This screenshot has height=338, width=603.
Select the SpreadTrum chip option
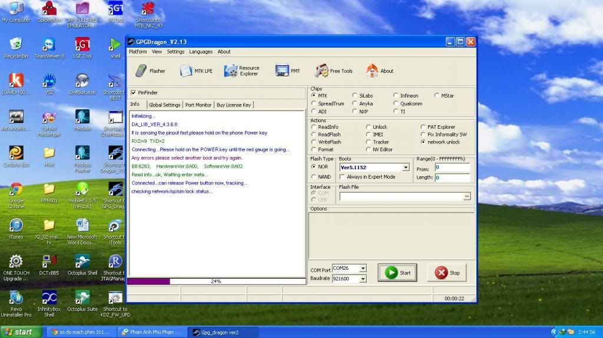314,103
